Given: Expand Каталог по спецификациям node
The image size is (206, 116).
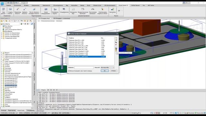Looking at the screenshot, I should click(2, 35).
